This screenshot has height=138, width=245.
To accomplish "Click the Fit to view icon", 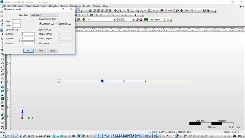I will click(149, 11).
